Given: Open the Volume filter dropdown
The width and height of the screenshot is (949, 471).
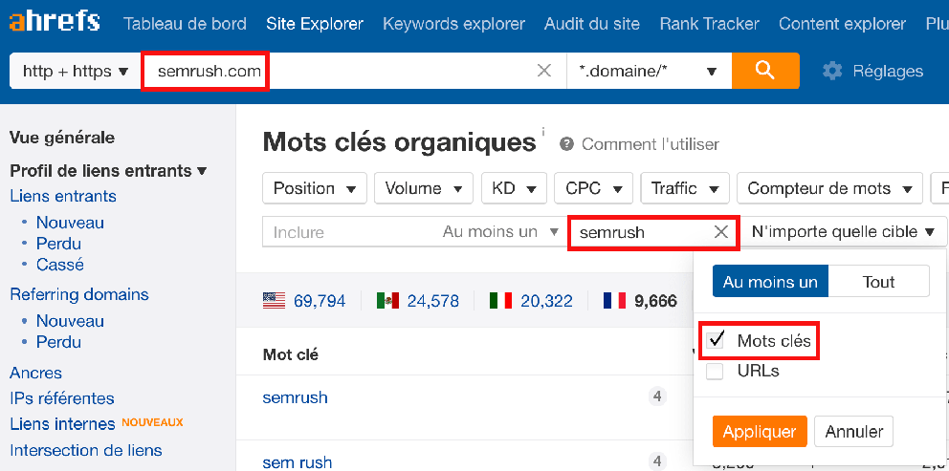Looking at the screenshot, I should click(424, 188).
